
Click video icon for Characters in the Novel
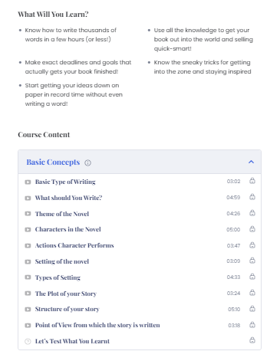28,230
